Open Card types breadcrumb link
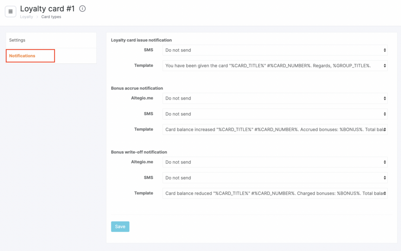The width and height of the screenshot is (401, 251). click(51, 17)
